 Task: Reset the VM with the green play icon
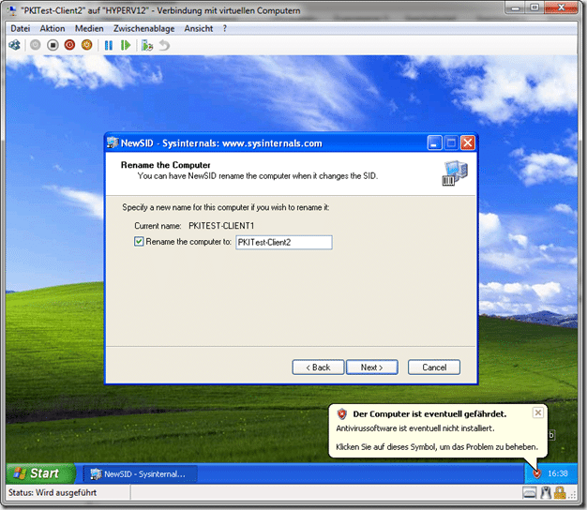tap(126, 45)
